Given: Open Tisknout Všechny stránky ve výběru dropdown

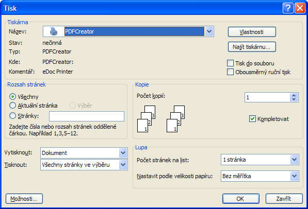Looking at the screenshot, I should [x=123, y=165].
